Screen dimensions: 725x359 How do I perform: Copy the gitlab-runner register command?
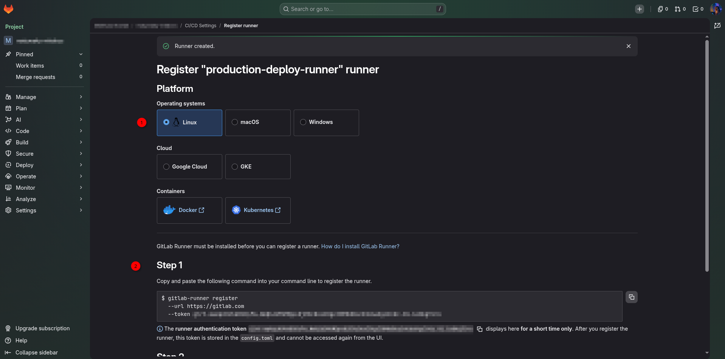click(631, 297)
